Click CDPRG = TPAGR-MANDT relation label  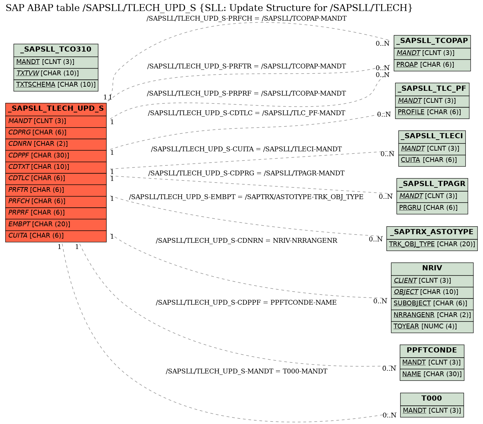pos(247,173)
